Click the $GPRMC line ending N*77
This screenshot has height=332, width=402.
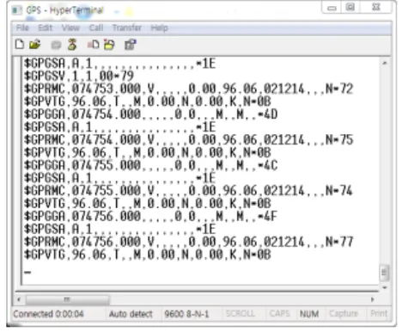click(x=188, y=242)
